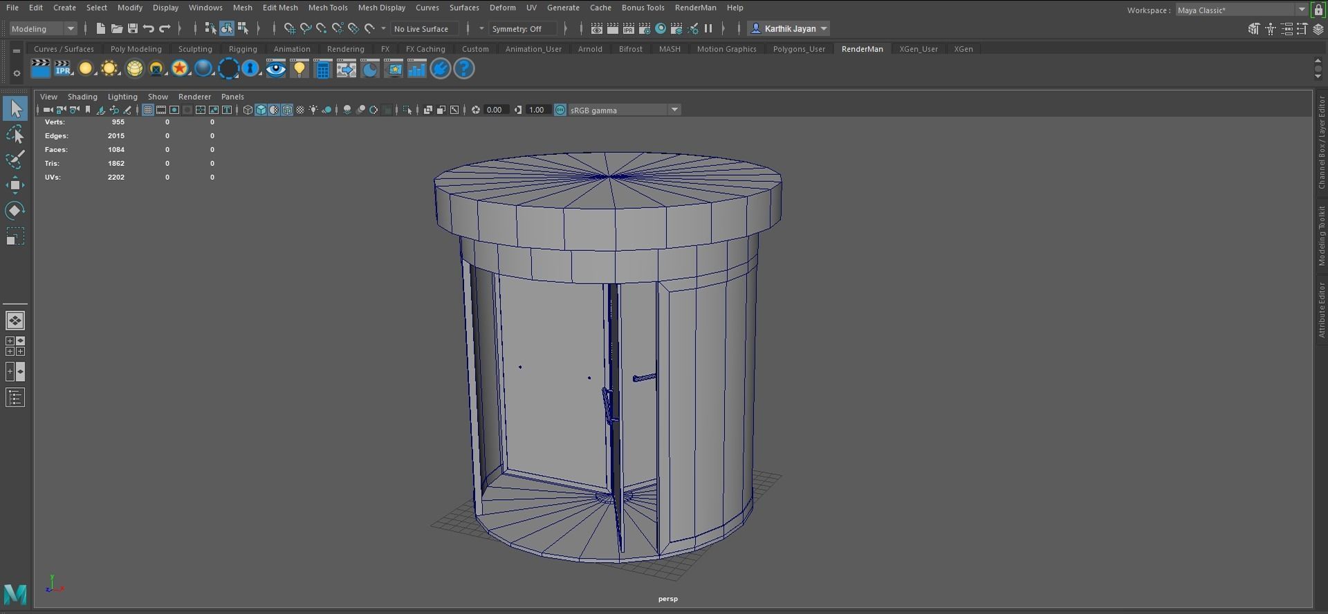Toggle select by hierarchy mode
This screenshot has height=614, width=1328.
[210, 28]
